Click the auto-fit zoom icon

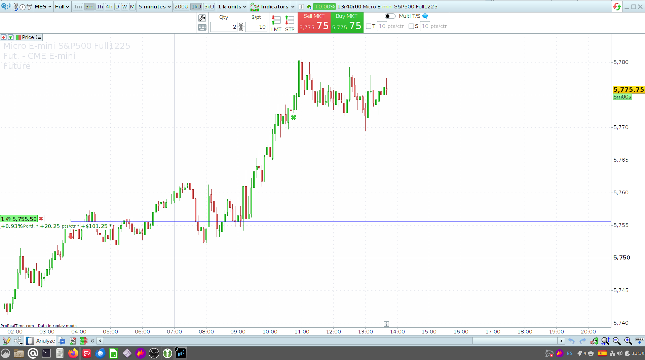coord(605,341)
